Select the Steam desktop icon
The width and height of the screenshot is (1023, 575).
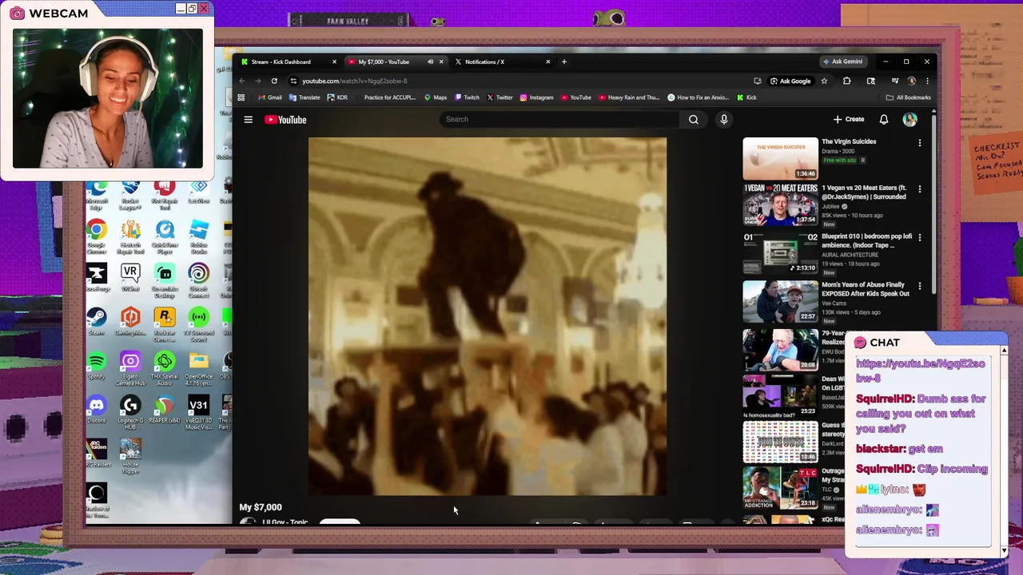(97, 321)
